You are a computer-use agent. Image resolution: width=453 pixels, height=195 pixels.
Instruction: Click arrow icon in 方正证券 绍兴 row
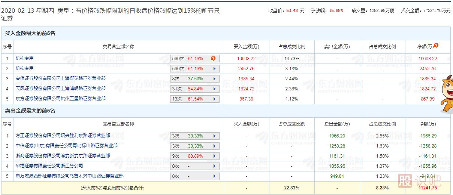tap(214, 136)
